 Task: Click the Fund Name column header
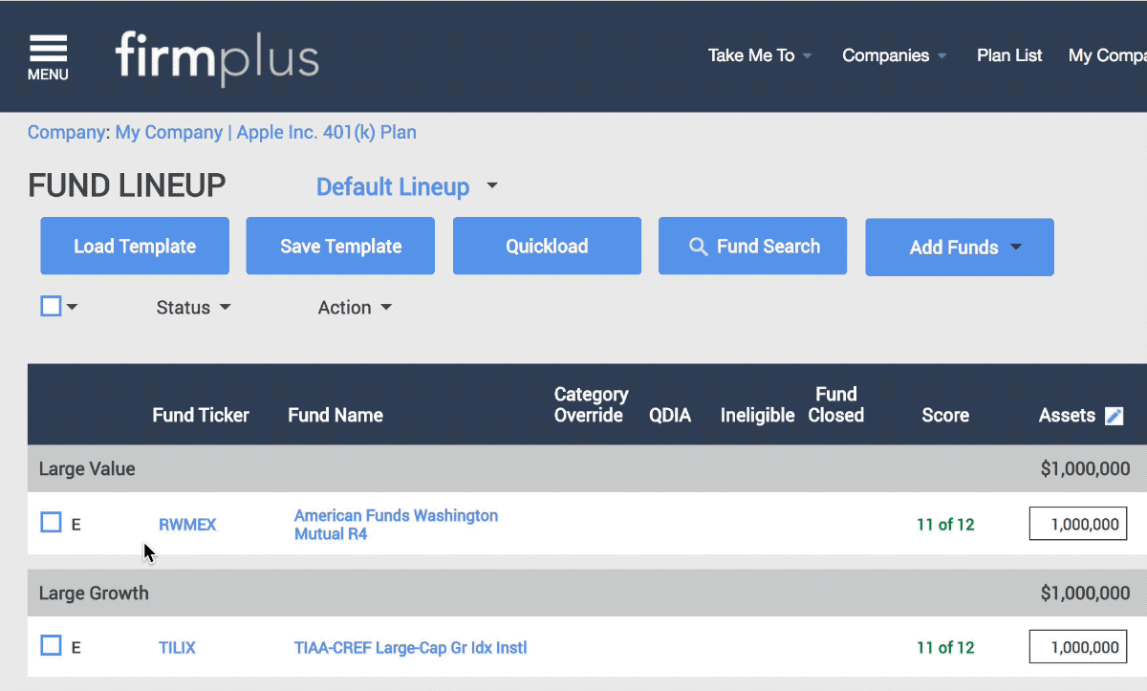tap(335, 416)
